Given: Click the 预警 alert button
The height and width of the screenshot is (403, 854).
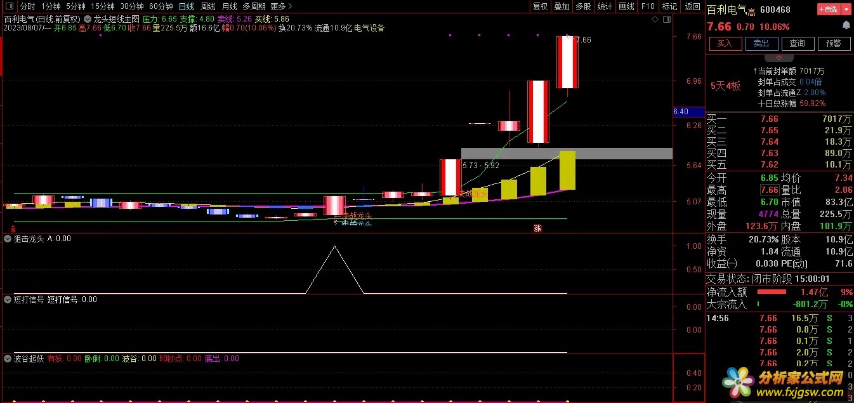Looking at the screenshot, I should tap(834, 43).
